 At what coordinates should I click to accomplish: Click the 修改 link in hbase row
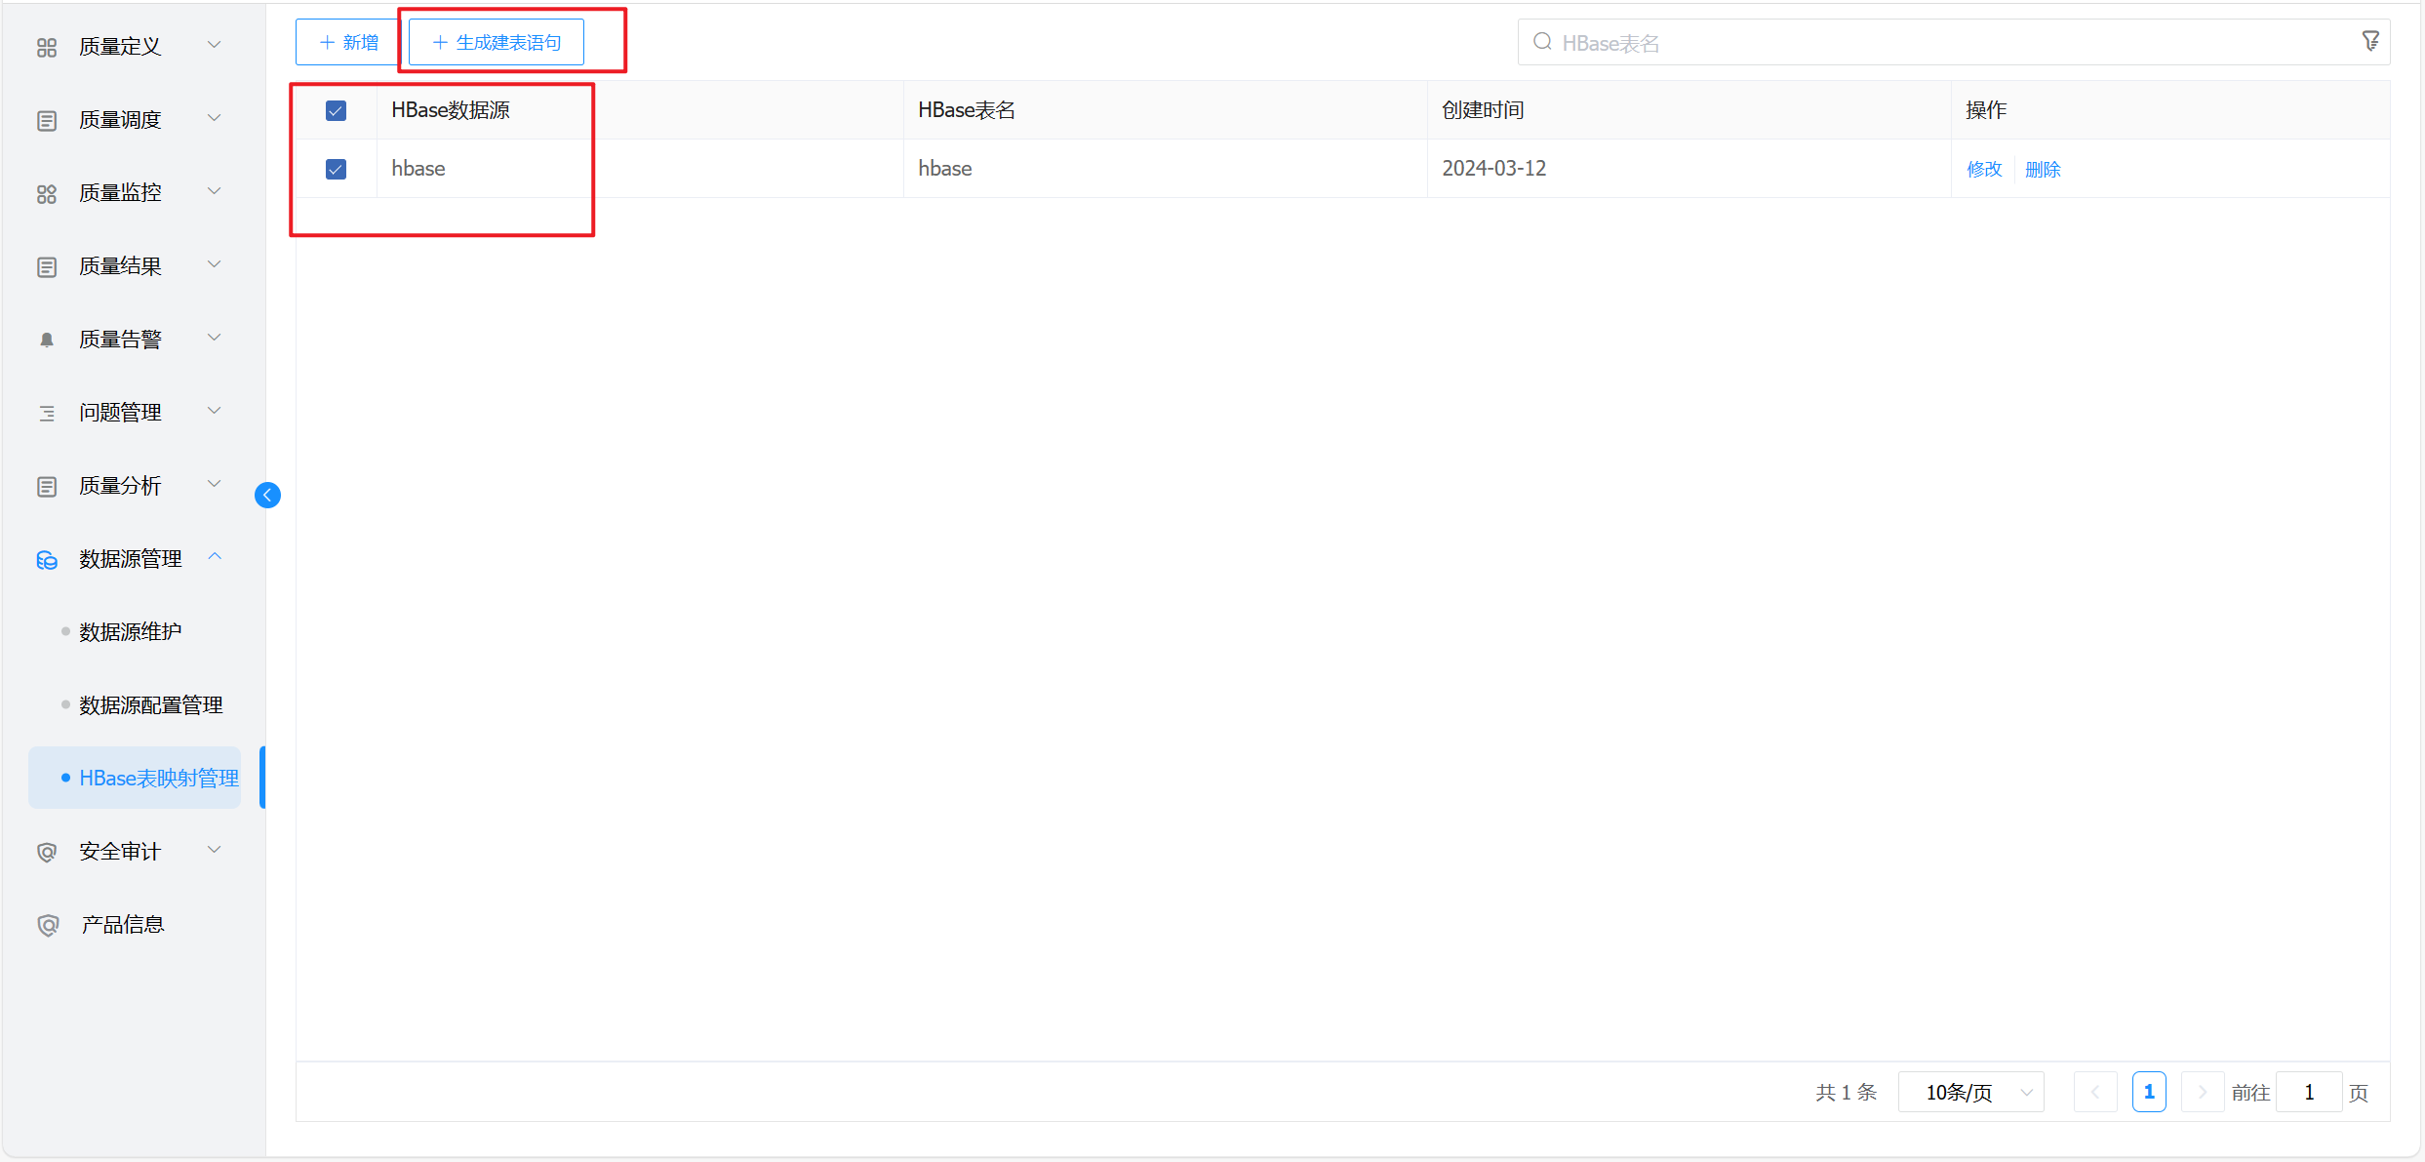(x=1984, y=169)
